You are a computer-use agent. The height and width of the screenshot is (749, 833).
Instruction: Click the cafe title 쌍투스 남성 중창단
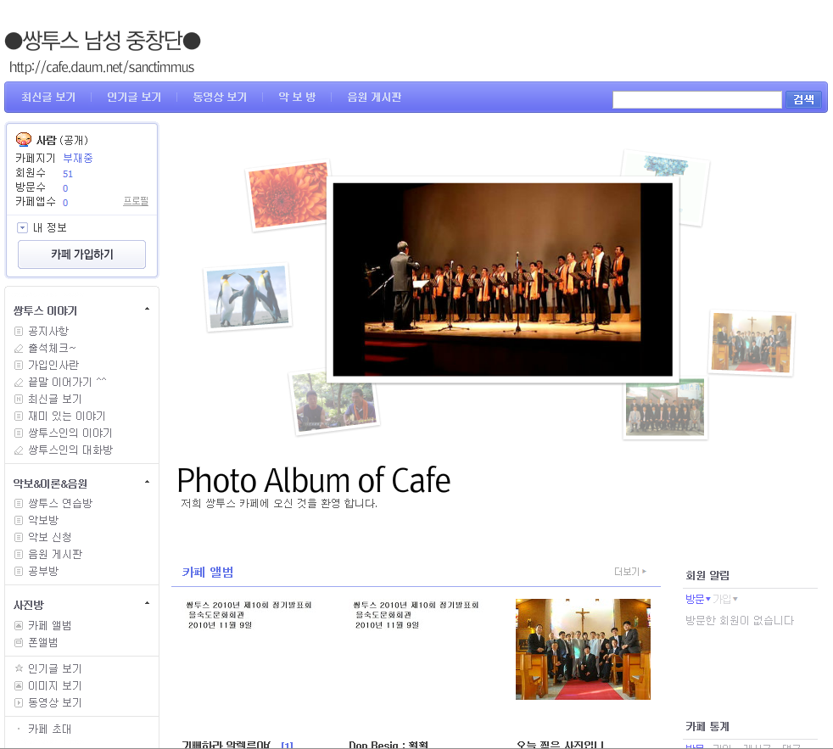103,41
